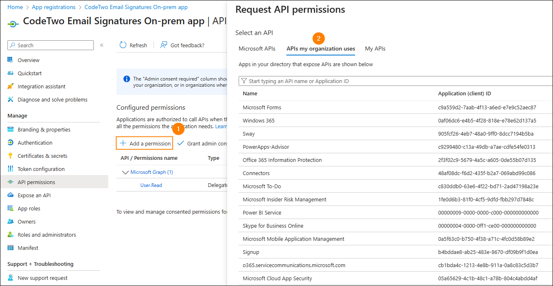This screenshot has width=553, height=286.
Task: Select Office 365 Information Protection from API list
Action: pyautogui.click(x=282, y=160)
